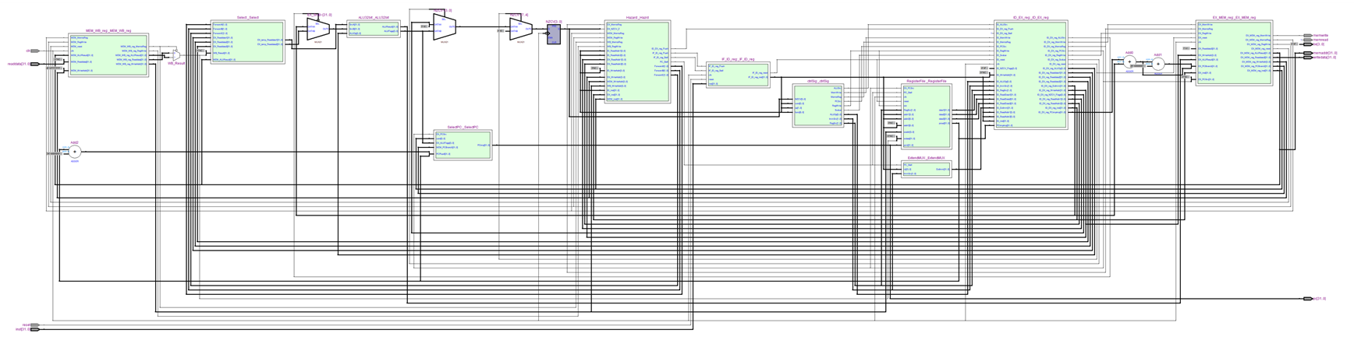Select the Select_Select module block
The height and width of the screenshot is (340, 1354).
(x=248, y=42)
